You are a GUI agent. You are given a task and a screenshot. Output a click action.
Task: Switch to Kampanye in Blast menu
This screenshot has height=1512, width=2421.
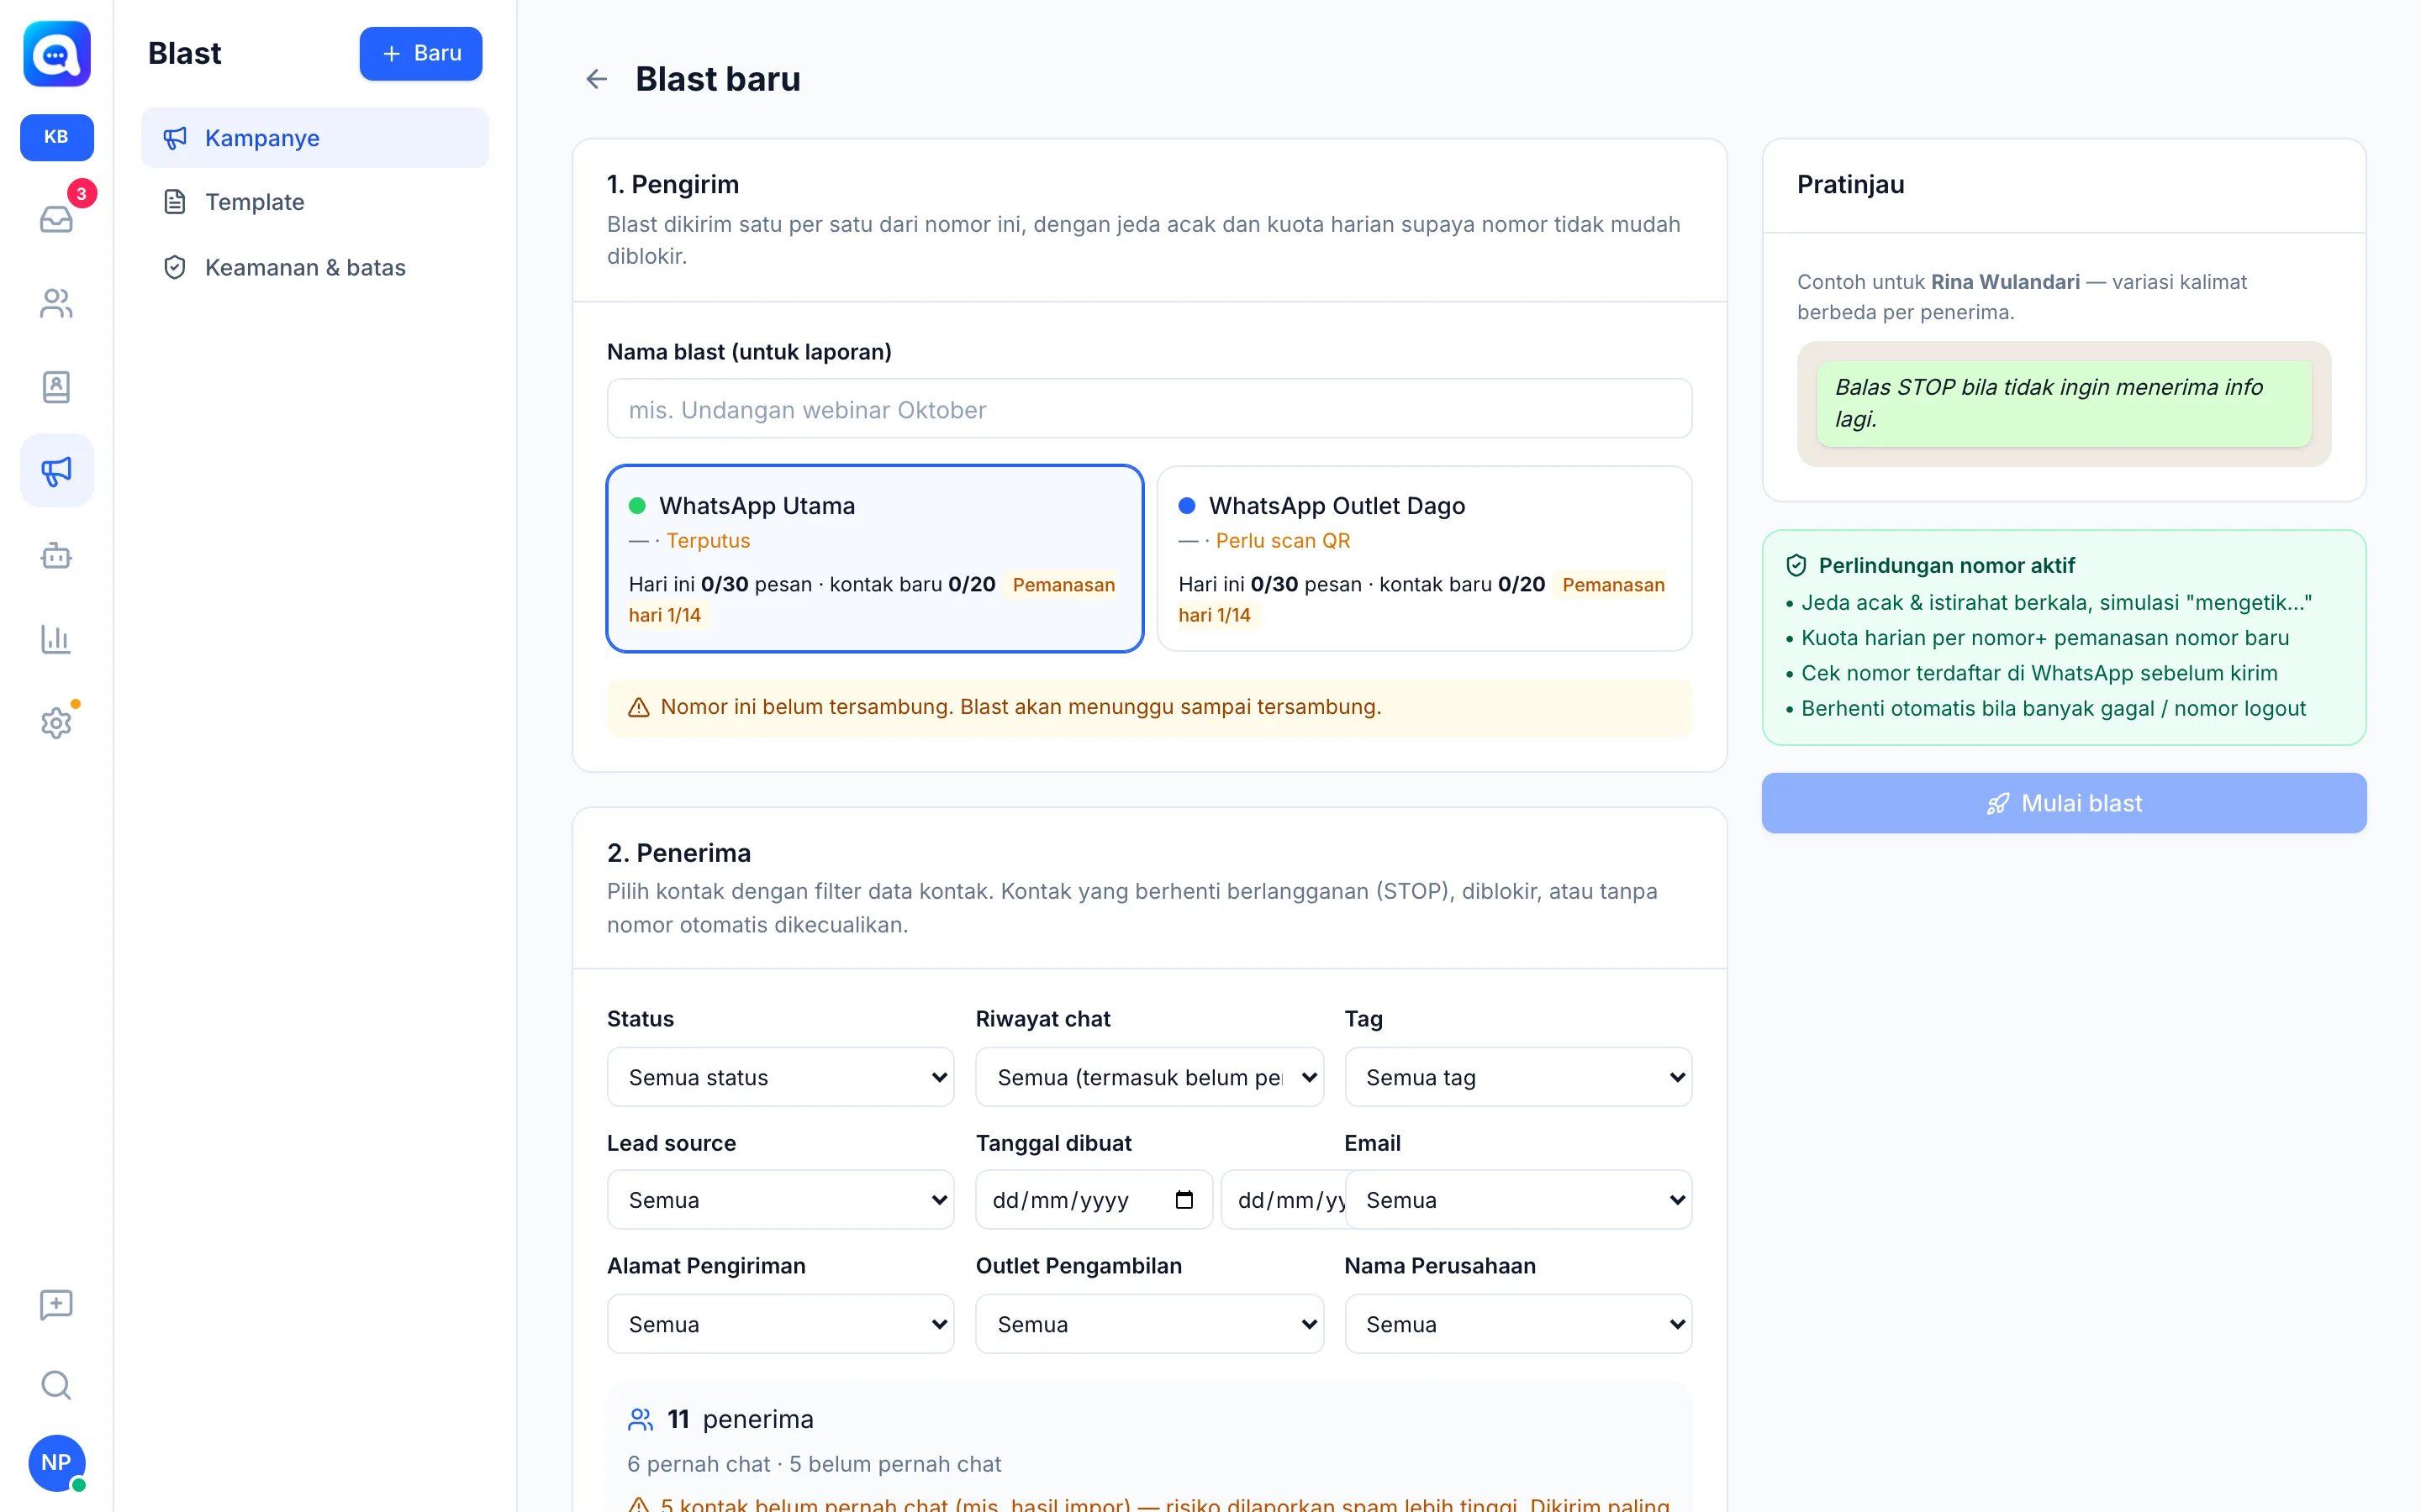(x=315, y=138)
